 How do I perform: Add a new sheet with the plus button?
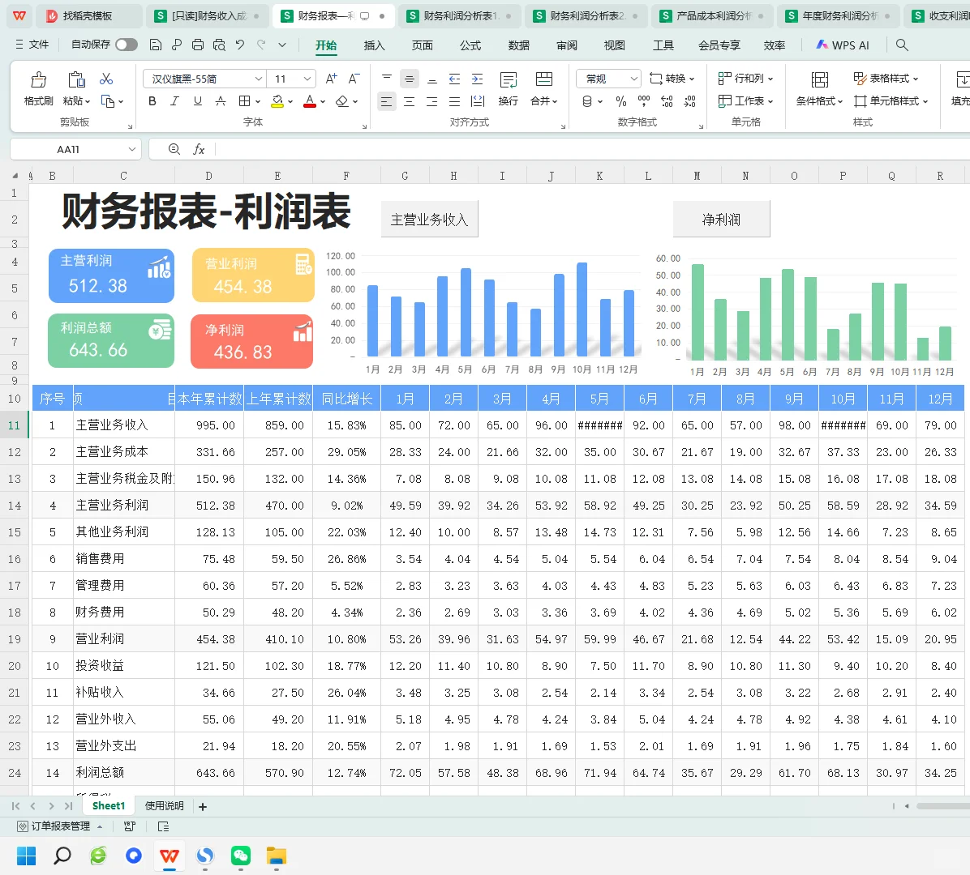tap(202, 806)
